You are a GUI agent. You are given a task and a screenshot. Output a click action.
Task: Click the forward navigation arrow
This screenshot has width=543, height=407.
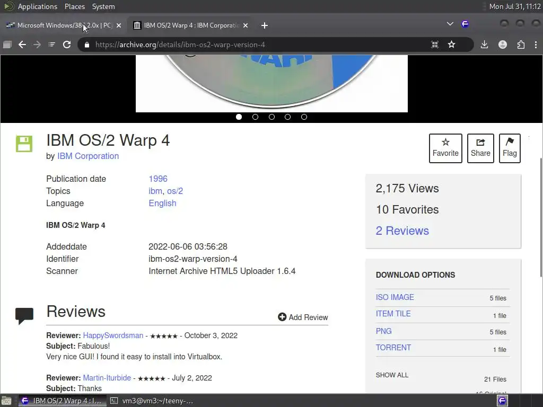click(37, 45)
